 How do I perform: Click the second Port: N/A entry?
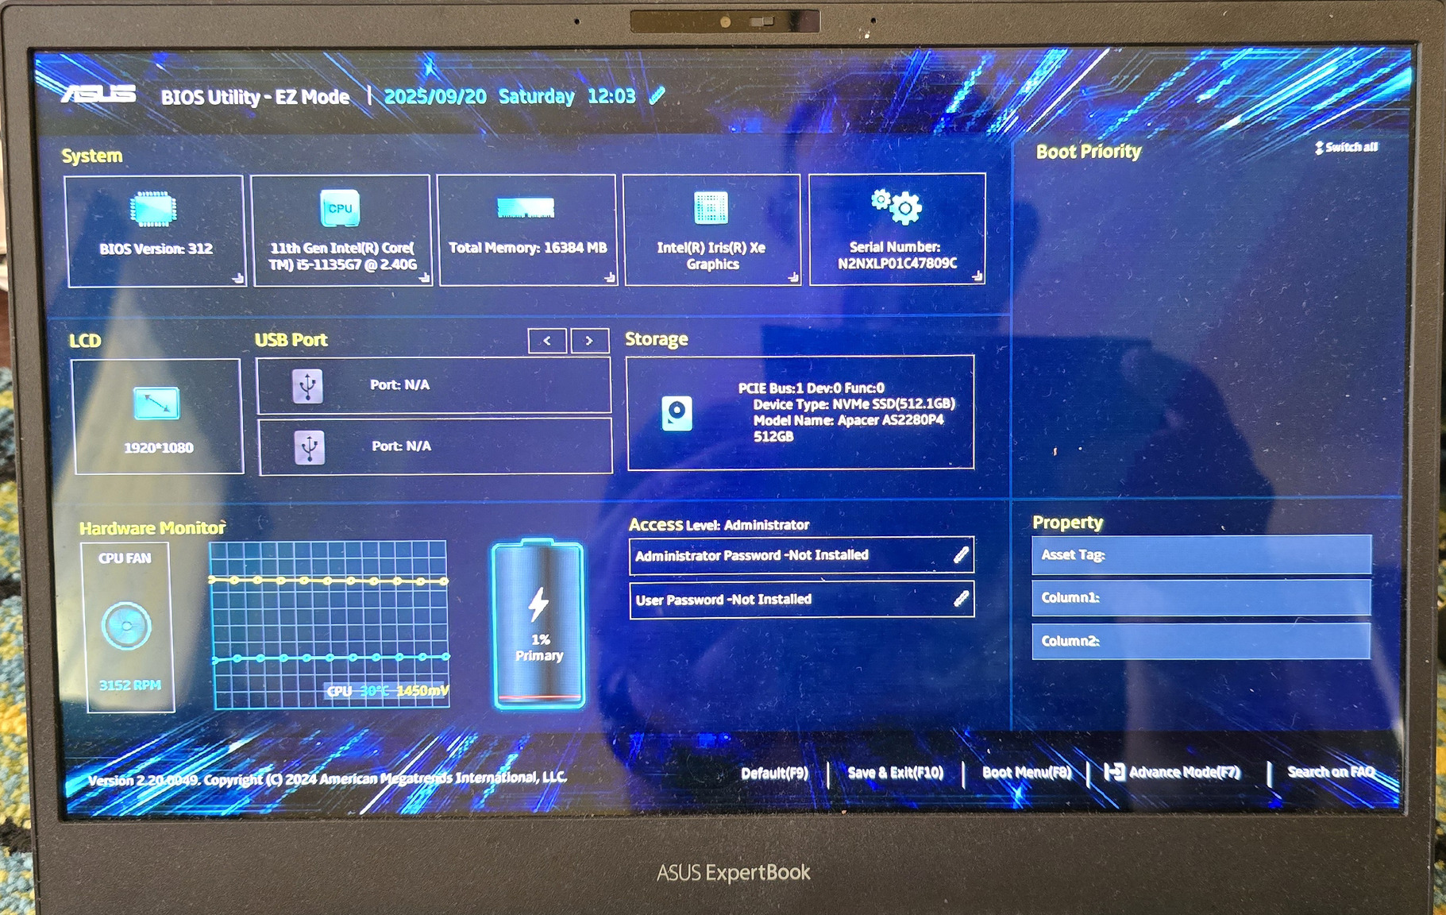[x=436, y=446]
